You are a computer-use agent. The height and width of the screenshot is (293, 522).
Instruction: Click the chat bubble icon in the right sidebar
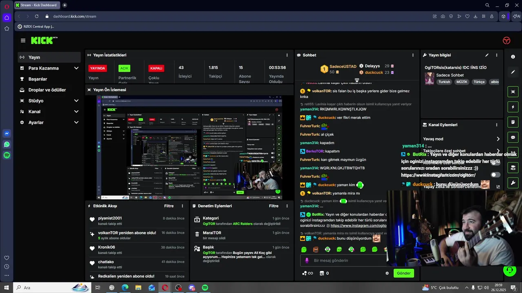513,137
